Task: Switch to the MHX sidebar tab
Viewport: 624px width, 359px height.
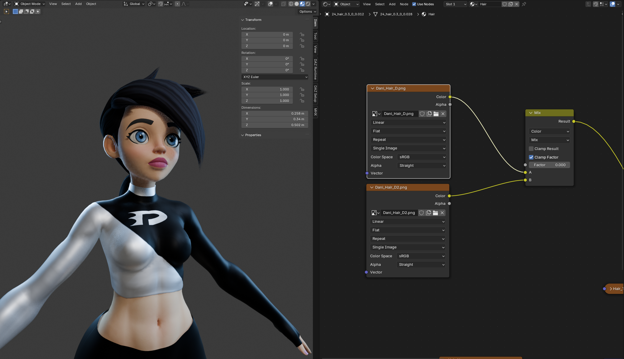Action: point(316,112)
